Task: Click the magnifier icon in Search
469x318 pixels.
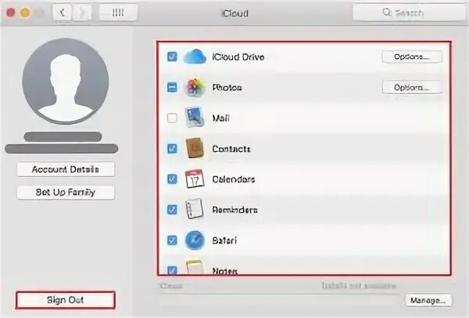Action: [x=386, y=13]
